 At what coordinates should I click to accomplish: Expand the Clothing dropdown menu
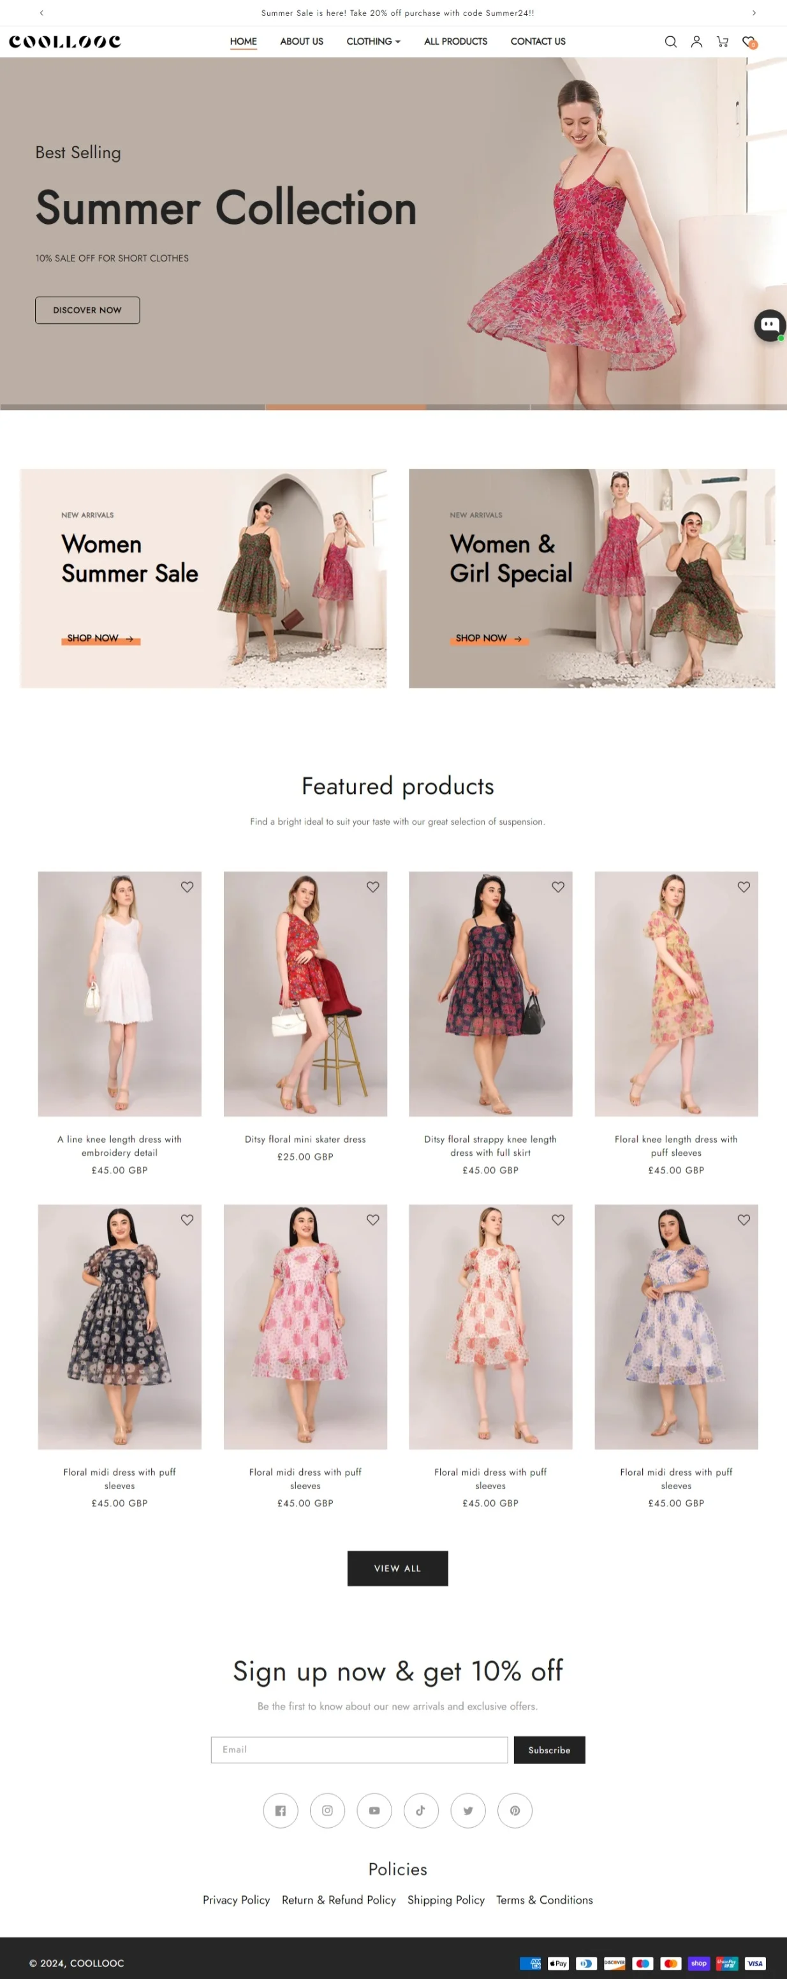point(374,41)
